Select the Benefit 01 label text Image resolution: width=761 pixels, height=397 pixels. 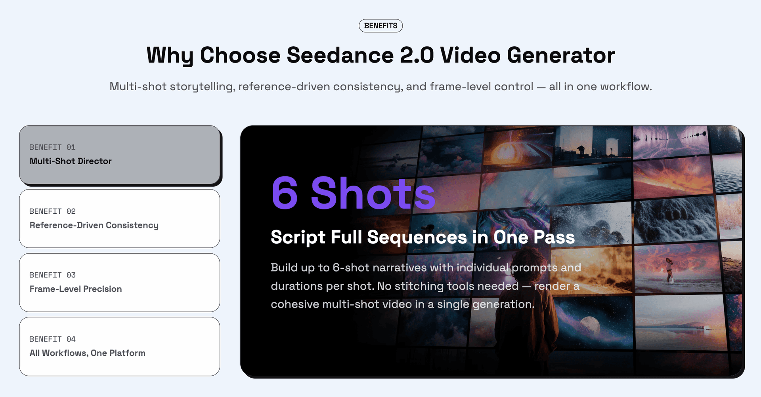click(52, 147)
